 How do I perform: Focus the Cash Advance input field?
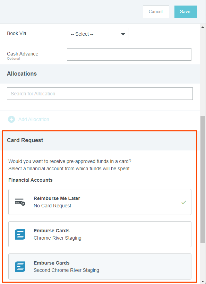point(129,54)
